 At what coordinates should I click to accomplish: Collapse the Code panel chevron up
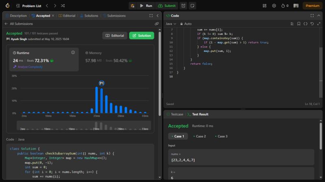point(319,15)
